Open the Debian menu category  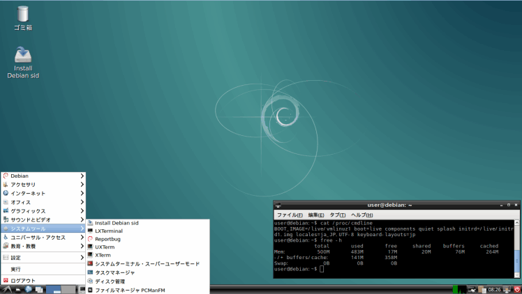click(x=43, y=176)
